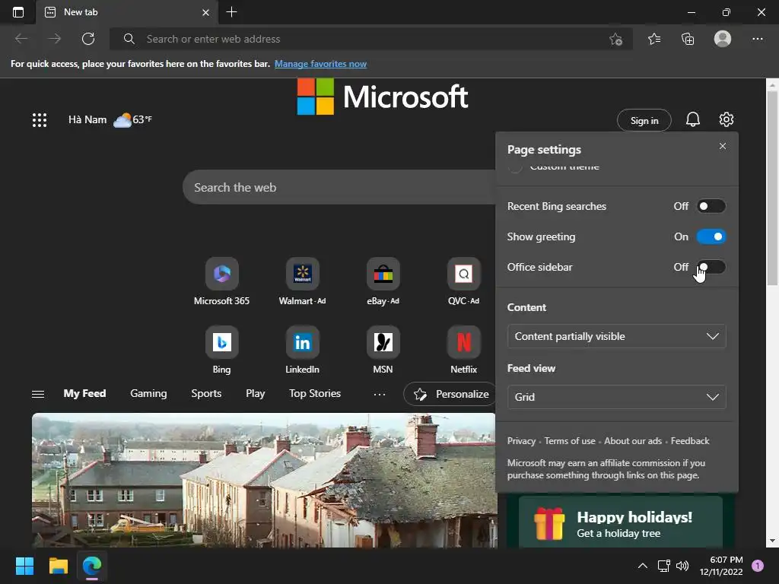Open the QVC quick link
This screenshot has width=779, height=584.
pos(463,281)
